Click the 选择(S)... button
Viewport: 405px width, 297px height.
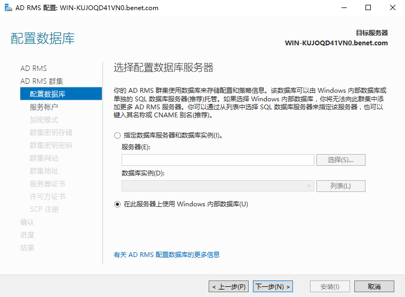pyautogui.click(x=340, y=160)
